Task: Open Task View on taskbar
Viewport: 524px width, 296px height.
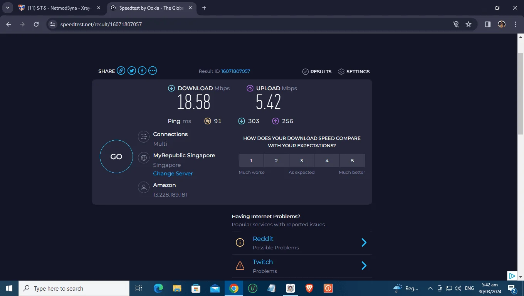Action: [139, 288]
